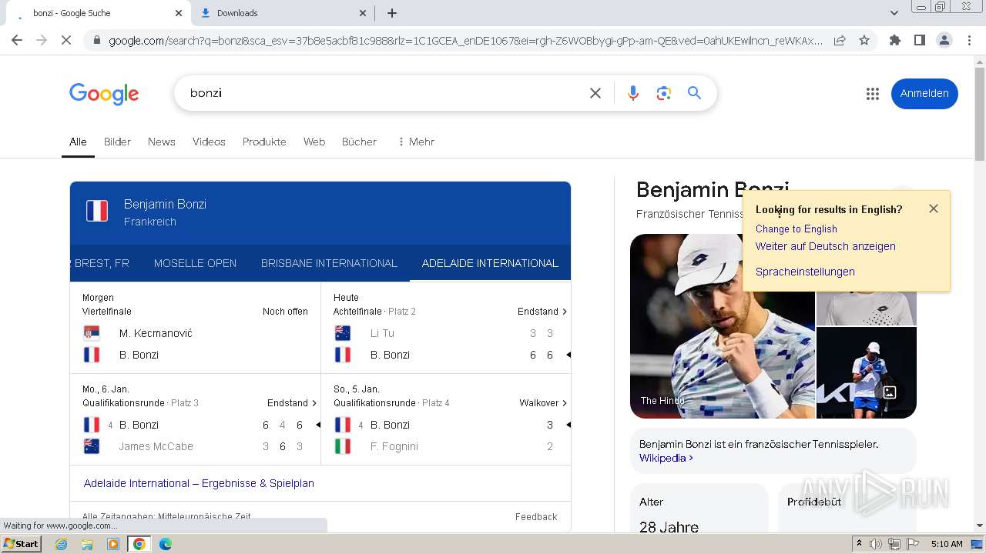This screenshot has height=554, width=986.
Task: Open Google Lens image search
Action: click(x=663, y=93)
